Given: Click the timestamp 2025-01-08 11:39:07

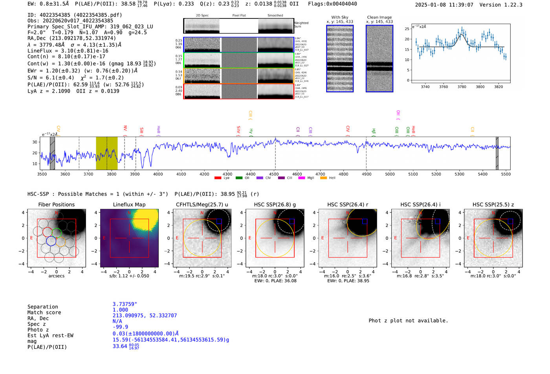Looking at the screenshot, I should (x=444, y=5).
